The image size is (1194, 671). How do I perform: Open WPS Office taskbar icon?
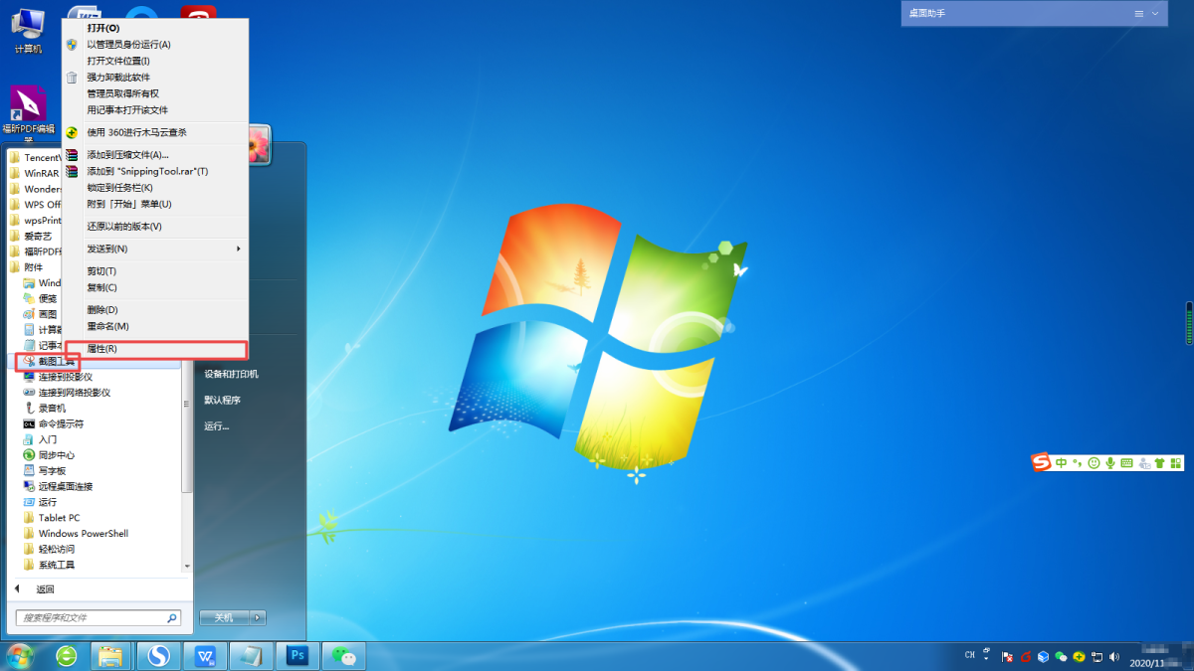pos(206,656)
